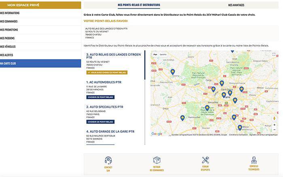
Task: Click the 3. Auto Relais des Landes Citroen PTR title
Action: tap(114, 56)
